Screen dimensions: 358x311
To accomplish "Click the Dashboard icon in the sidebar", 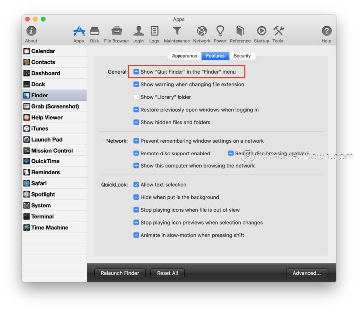I will (27, 73).
